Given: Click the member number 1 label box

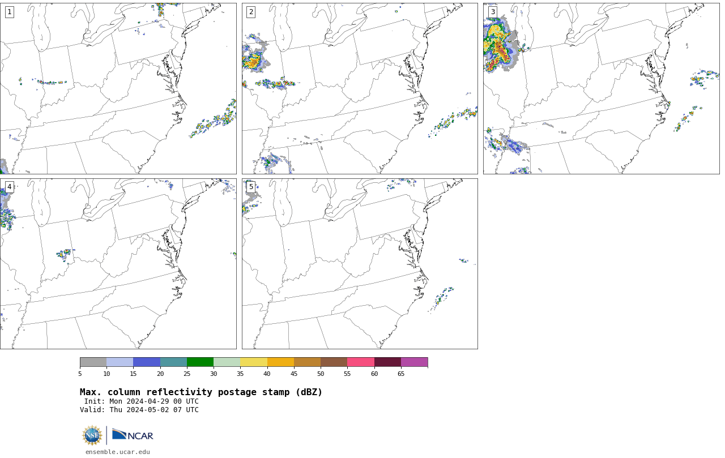Looking at the screenshot, I should click(x=9, y=12).
